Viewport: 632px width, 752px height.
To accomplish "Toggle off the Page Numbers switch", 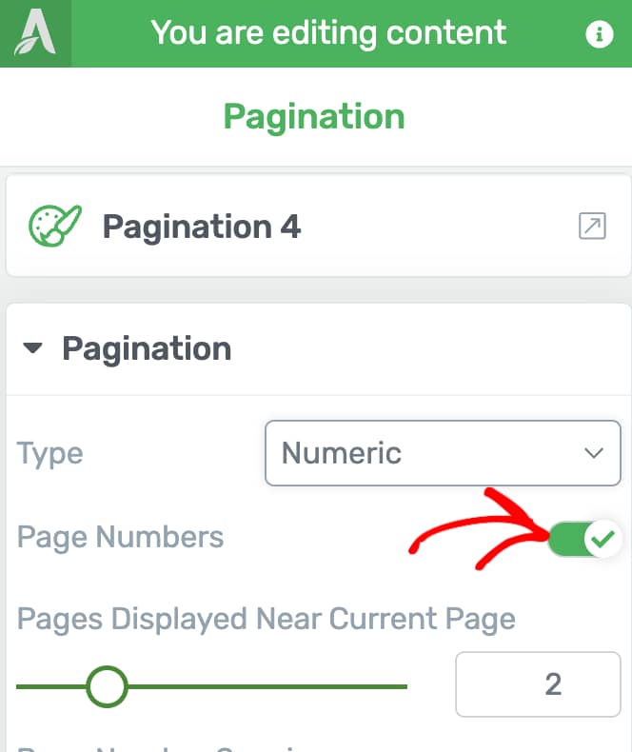I will click(584, 538).
